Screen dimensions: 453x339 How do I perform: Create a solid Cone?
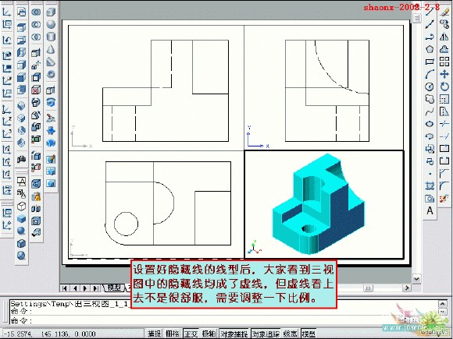click(x=51, y=49)
